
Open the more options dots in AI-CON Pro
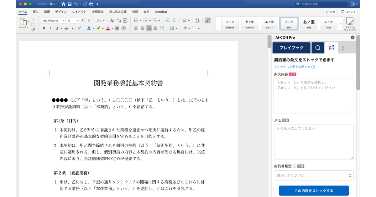click(343, 48)
